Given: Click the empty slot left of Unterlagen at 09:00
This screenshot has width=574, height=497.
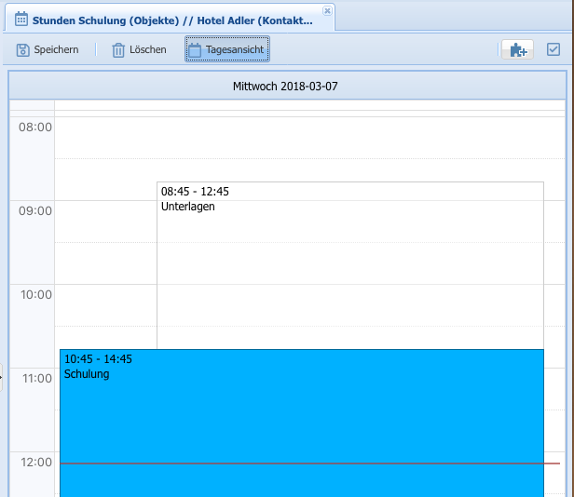Looking at the screenshot, I should (104, 221).
